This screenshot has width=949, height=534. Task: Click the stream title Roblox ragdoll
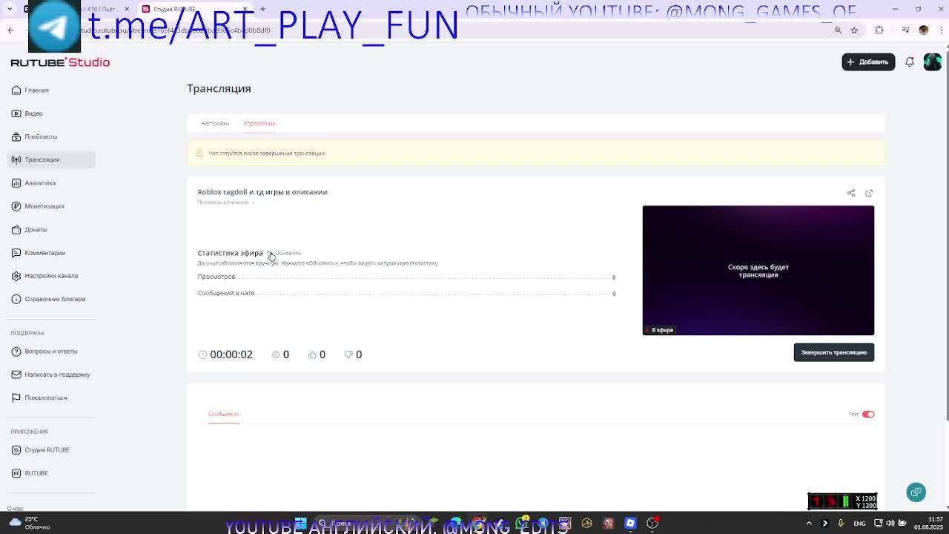point(262,192)
